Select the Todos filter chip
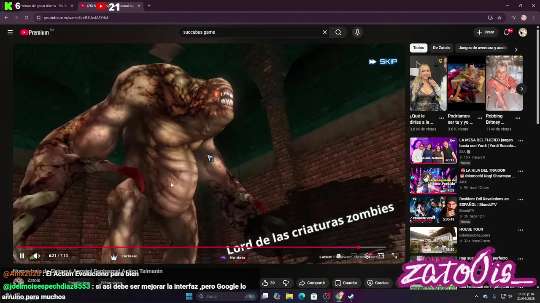Viewport: 540px width, 303px height. coord(418,48)
